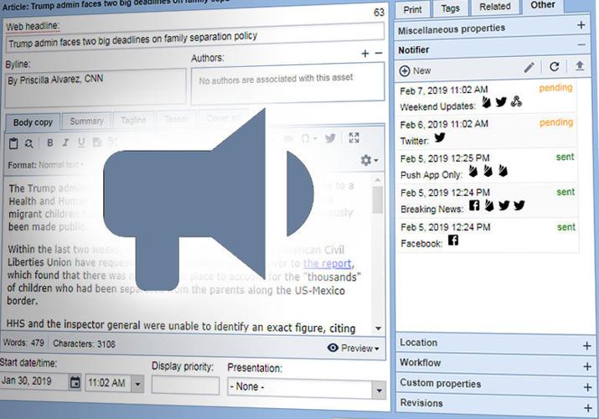Select the Body copy tab

tap(33, 122)
